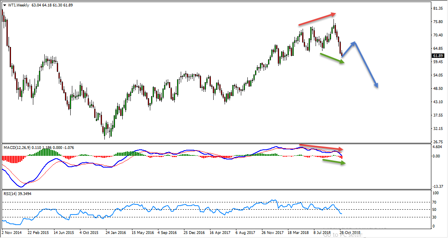Click the "4 Oct 2015" date label
Screen dimensions: 448x238
pos(89,233)
